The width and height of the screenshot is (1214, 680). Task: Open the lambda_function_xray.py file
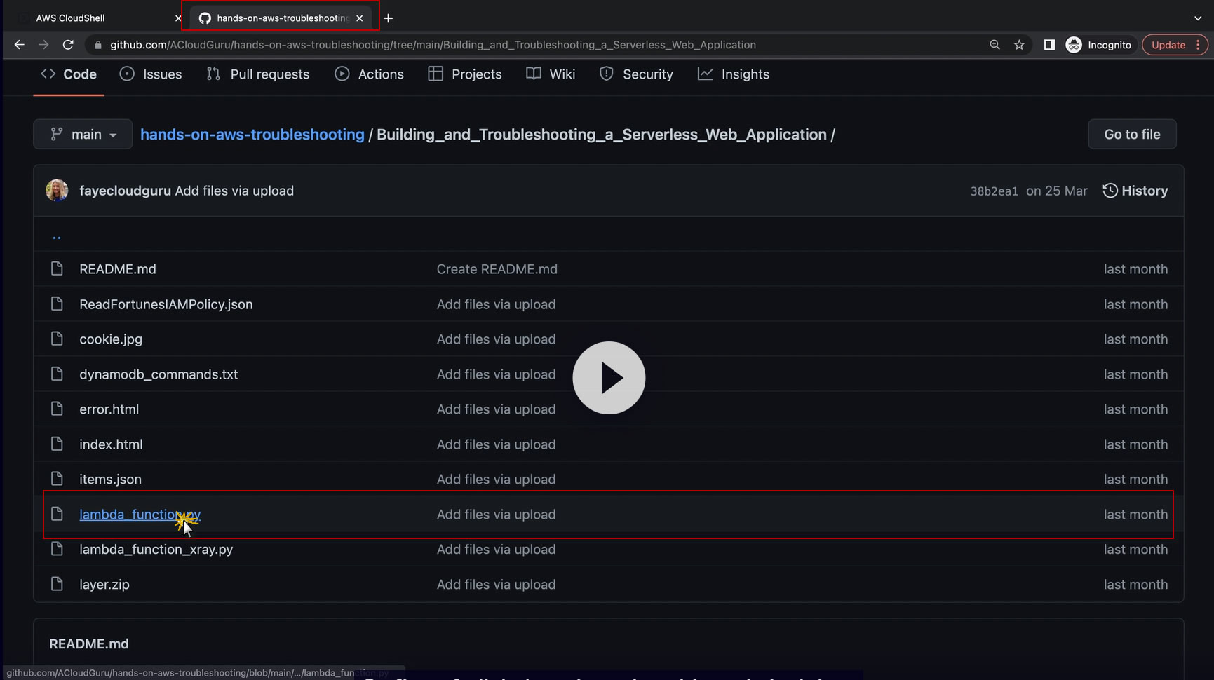pos(156,550)
